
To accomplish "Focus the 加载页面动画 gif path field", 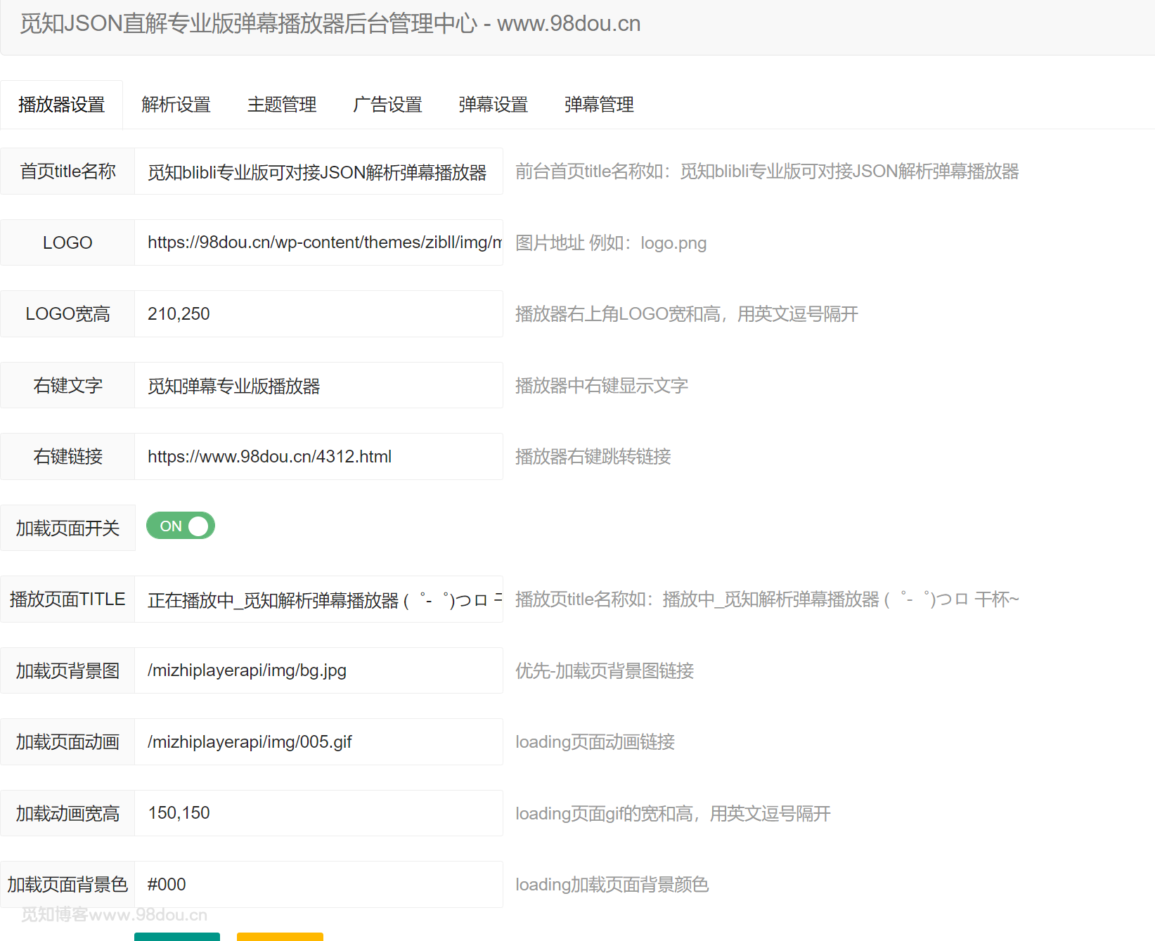I will tap(318, 742).
